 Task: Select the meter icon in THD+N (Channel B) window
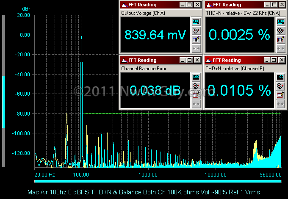click(x=280, y=86)
